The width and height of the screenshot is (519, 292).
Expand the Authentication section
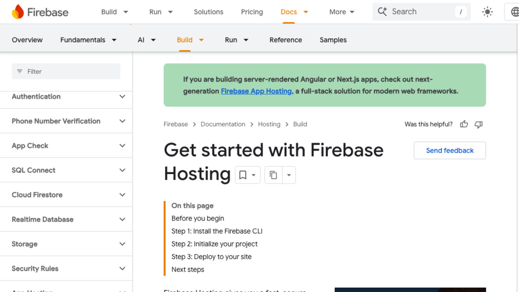click(122, 97)
